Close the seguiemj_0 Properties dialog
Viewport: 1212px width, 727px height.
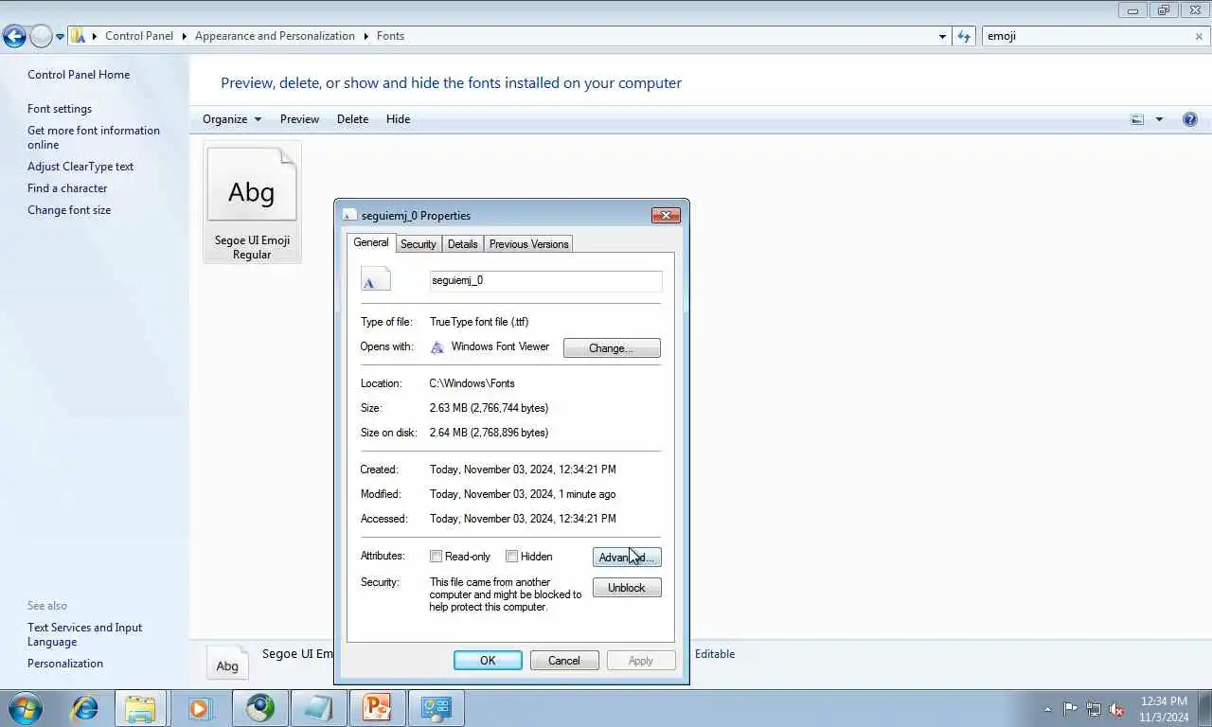pos(666,215)
